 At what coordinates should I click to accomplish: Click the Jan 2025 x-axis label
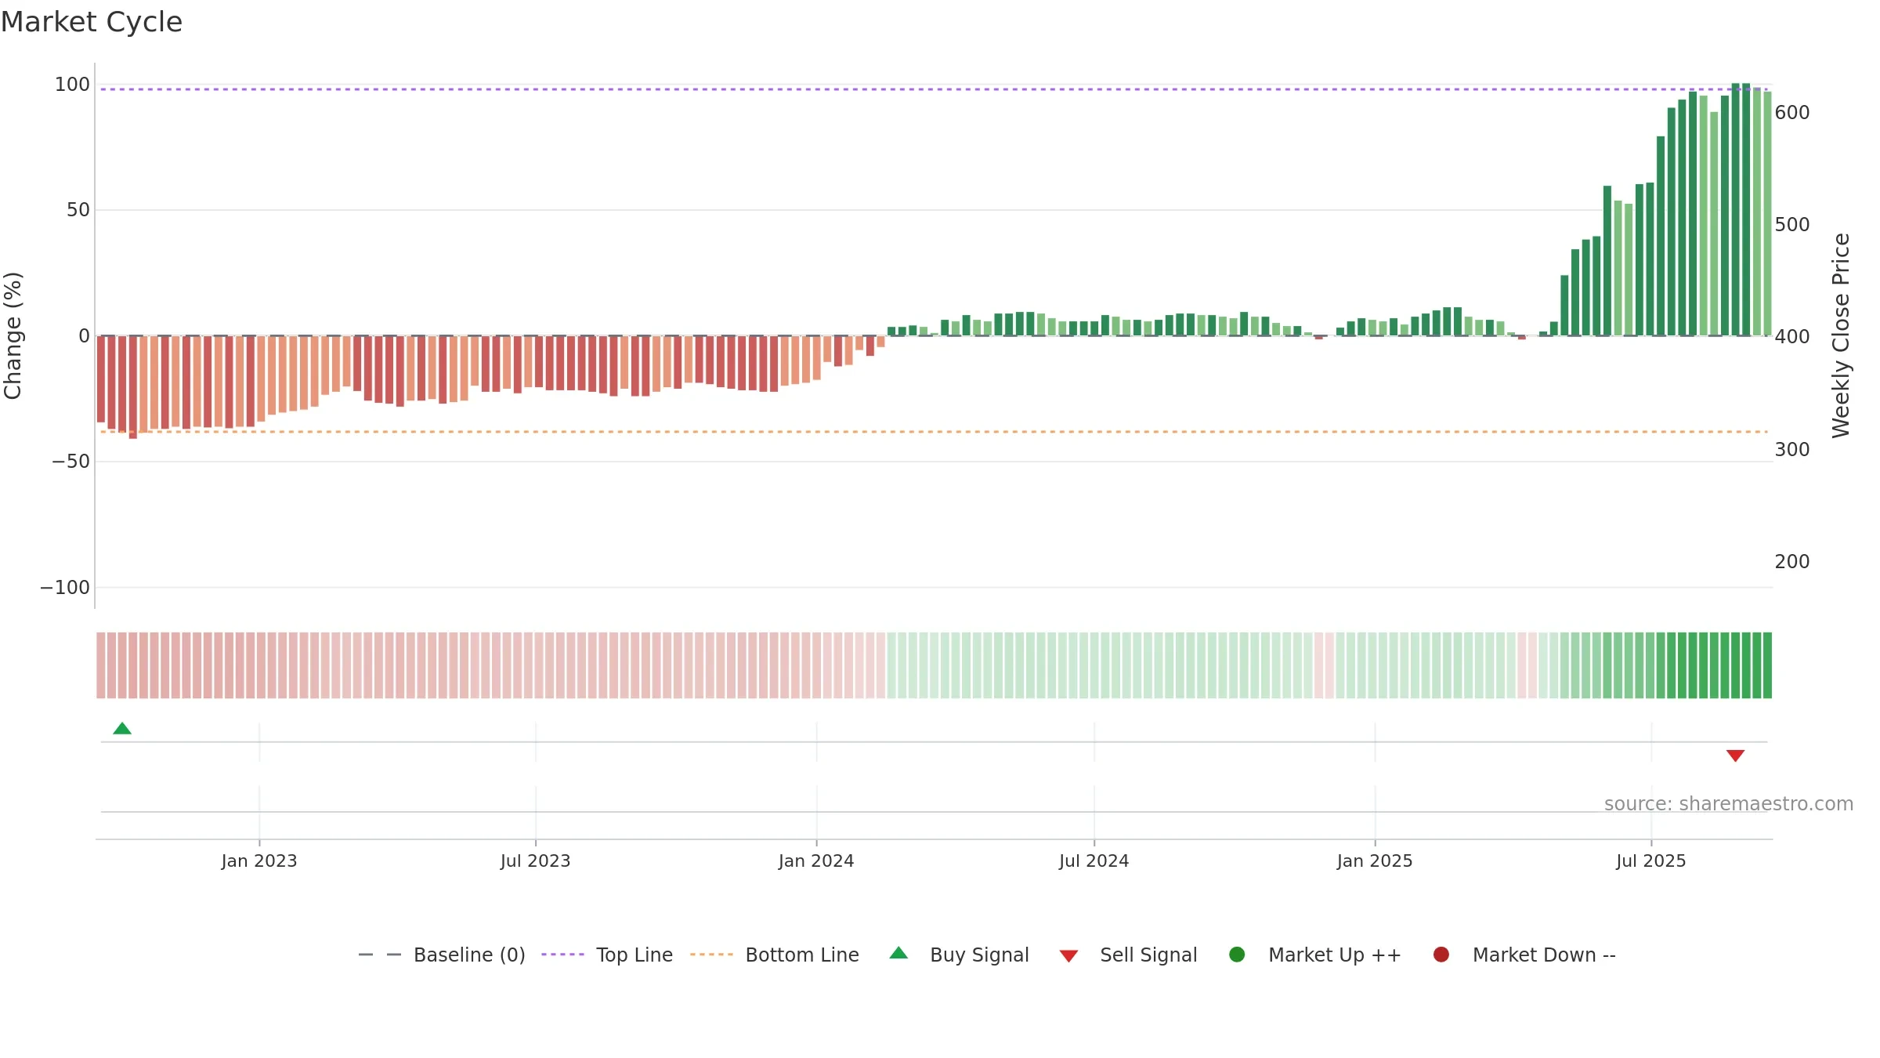point(1375,861)
